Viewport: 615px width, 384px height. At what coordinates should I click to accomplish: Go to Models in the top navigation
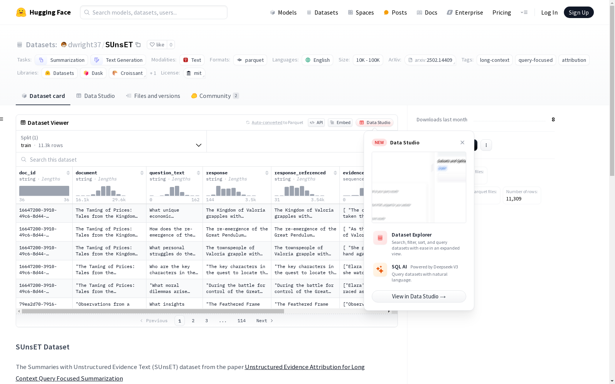(283, 12)
